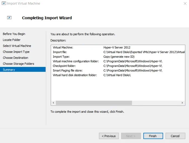Select the highlighted Summary step
The image size is (189, 143).
(9, 70)
